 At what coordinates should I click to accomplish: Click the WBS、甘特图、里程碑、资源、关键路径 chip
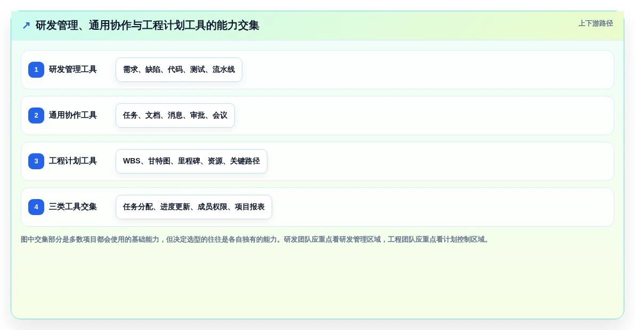[x=191, y=161]
